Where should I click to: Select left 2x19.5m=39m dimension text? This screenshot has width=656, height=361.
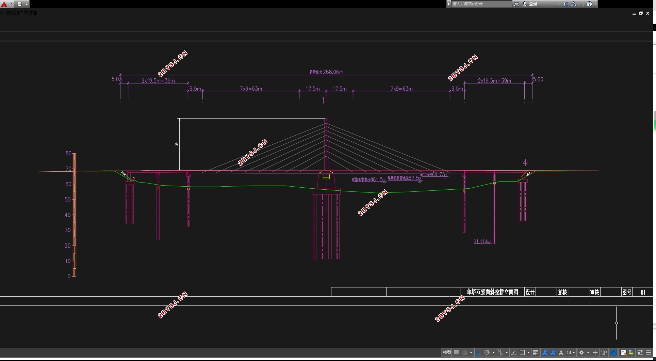click(x=158, y=81)
